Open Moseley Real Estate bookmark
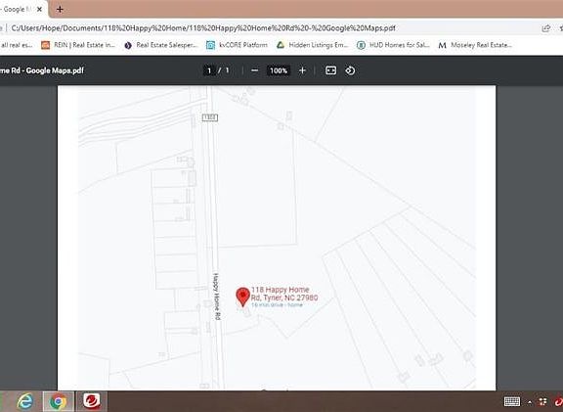The image size is (563, 412). 475,45
